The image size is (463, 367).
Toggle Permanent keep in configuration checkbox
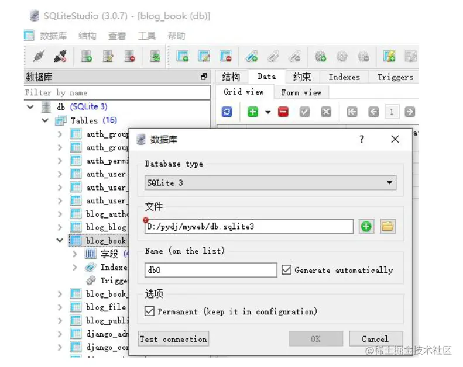[x=149, y=311]
